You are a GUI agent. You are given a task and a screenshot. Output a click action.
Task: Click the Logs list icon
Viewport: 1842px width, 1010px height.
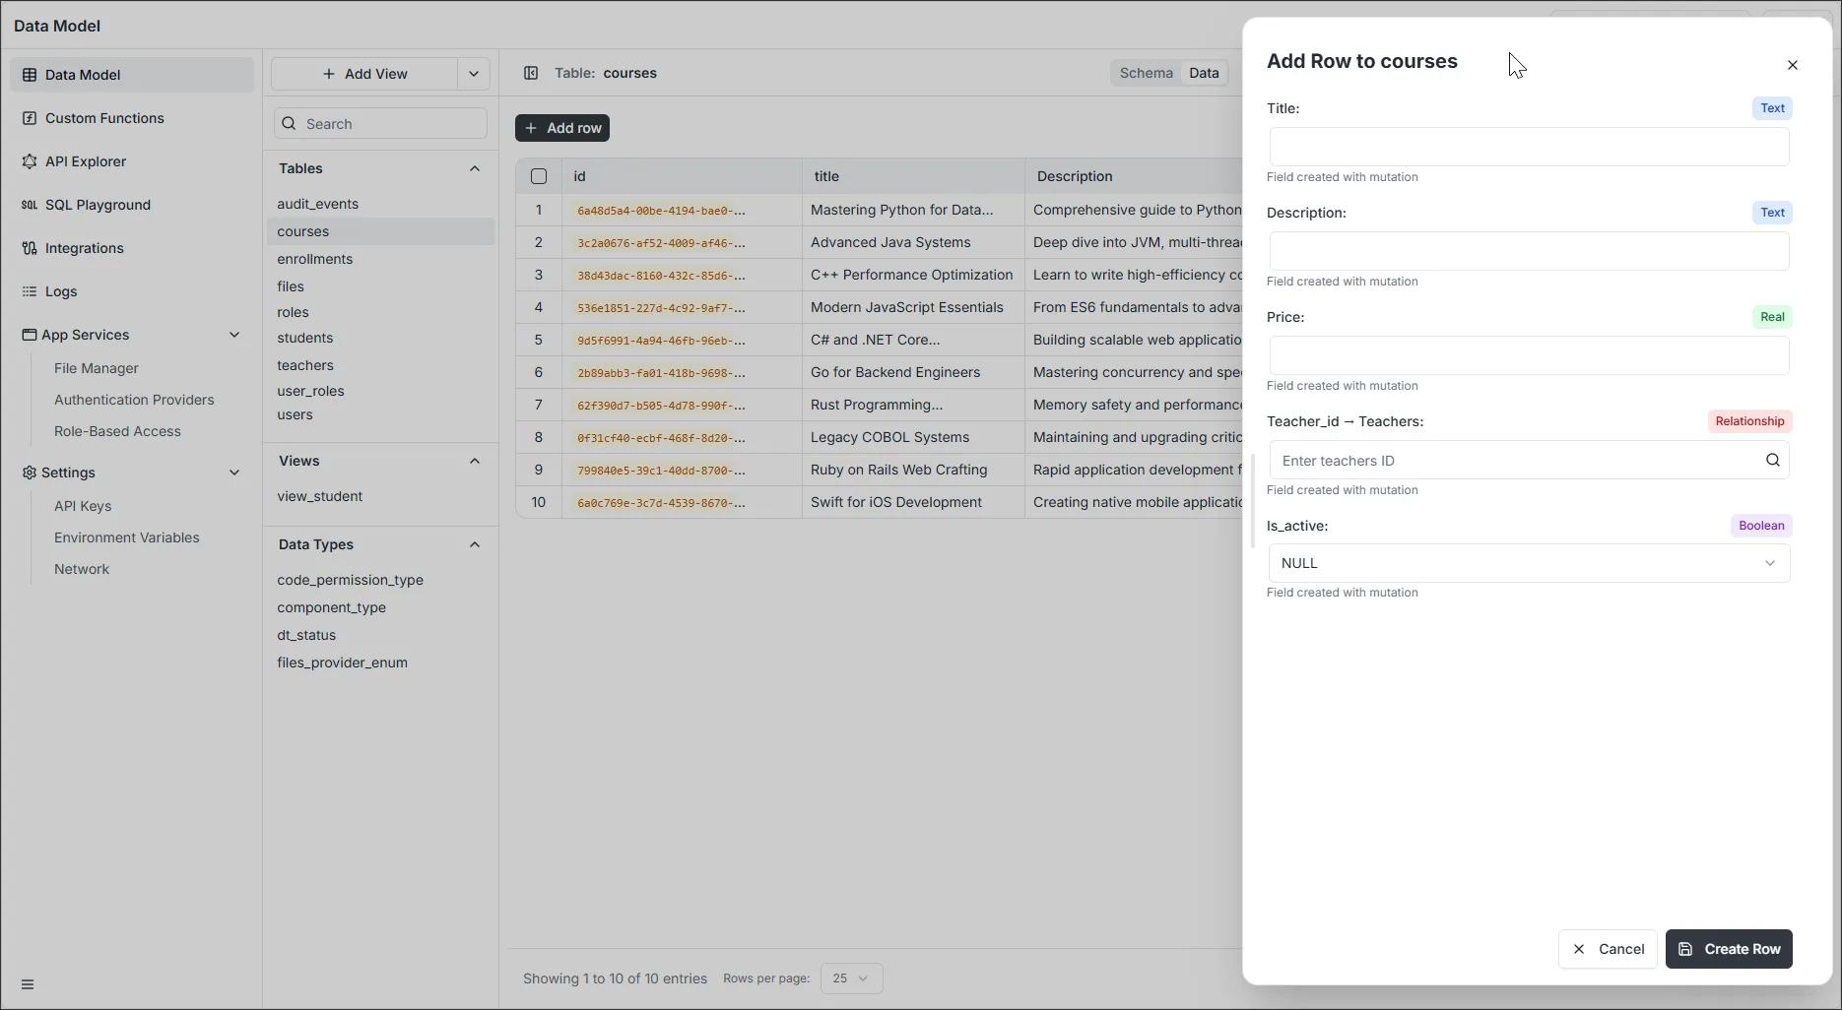pos(30,291)
